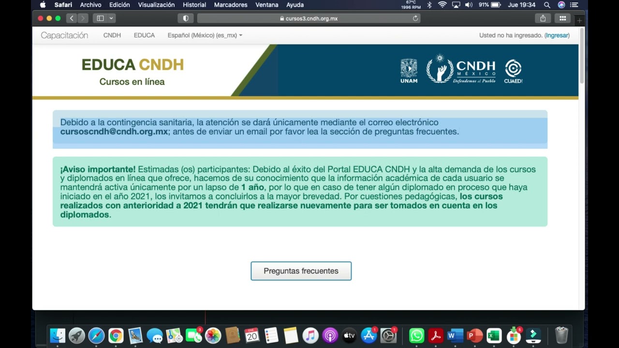This screenshot has width=619, height=348.
Task: Open the AirPlay display menu
Action: click(456, 5)
